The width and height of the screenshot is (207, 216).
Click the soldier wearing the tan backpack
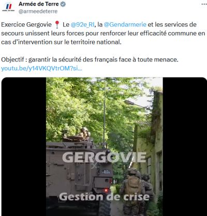(132, 192)
